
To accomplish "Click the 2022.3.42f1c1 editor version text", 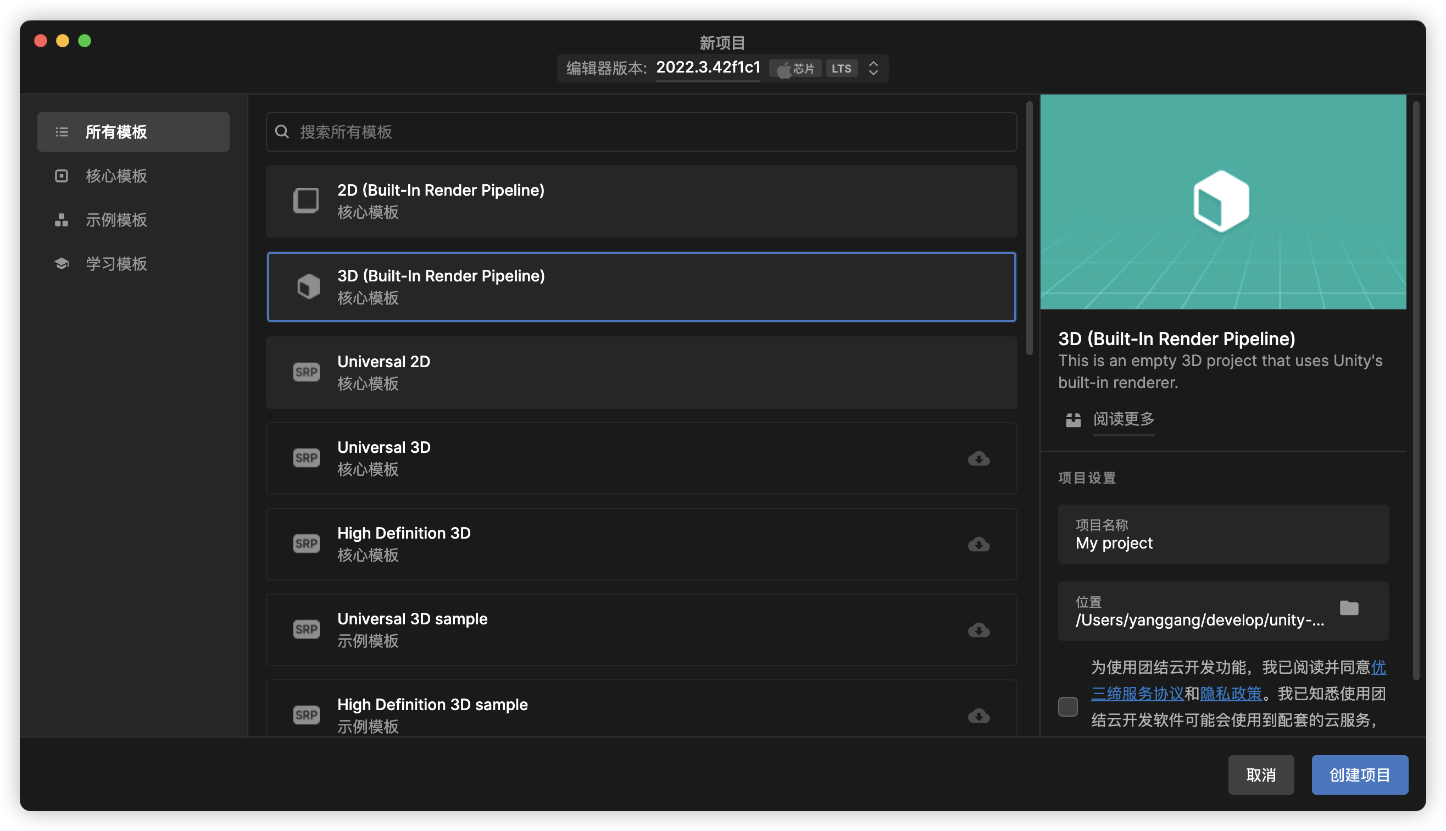I will click(x=708, y=68).
